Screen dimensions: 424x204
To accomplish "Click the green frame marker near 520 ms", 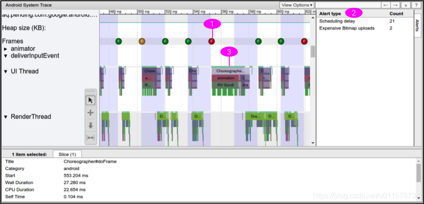I will click(165, 41).
